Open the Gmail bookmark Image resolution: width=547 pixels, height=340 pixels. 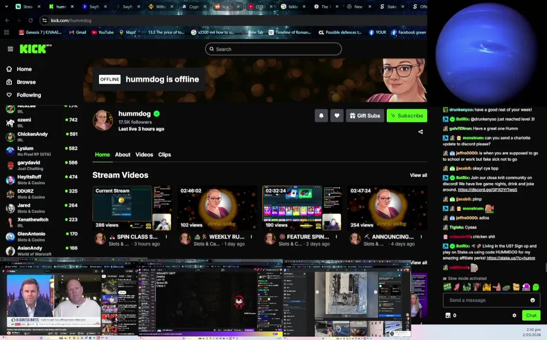point(78,33)
